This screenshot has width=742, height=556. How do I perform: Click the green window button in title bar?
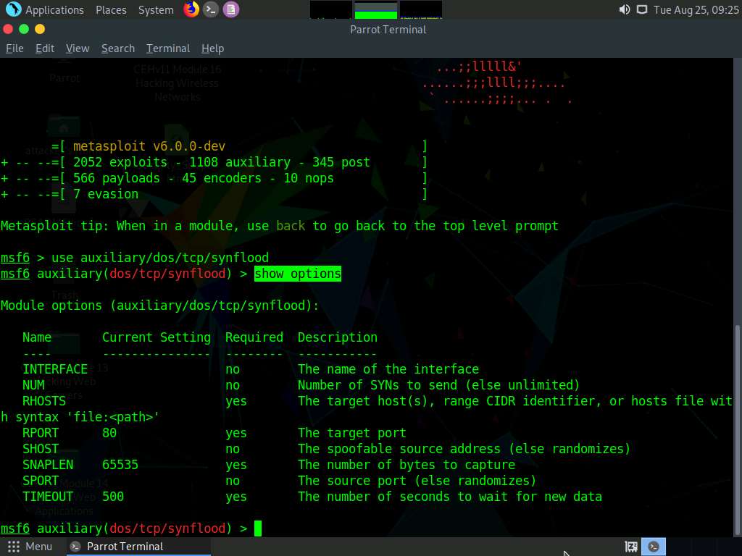24,29
